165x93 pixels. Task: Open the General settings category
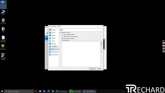click(54, 30)
